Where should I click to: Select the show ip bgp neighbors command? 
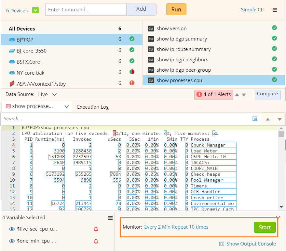coord(182,60)
